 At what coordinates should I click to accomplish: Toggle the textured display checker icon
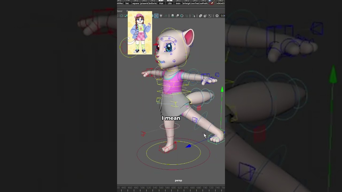tap(156, 16)
